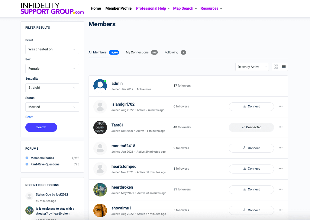Image resolution: width=310 pixels, height=220 pixels.
Task: Reset the filter results
Action: (29, 117)
